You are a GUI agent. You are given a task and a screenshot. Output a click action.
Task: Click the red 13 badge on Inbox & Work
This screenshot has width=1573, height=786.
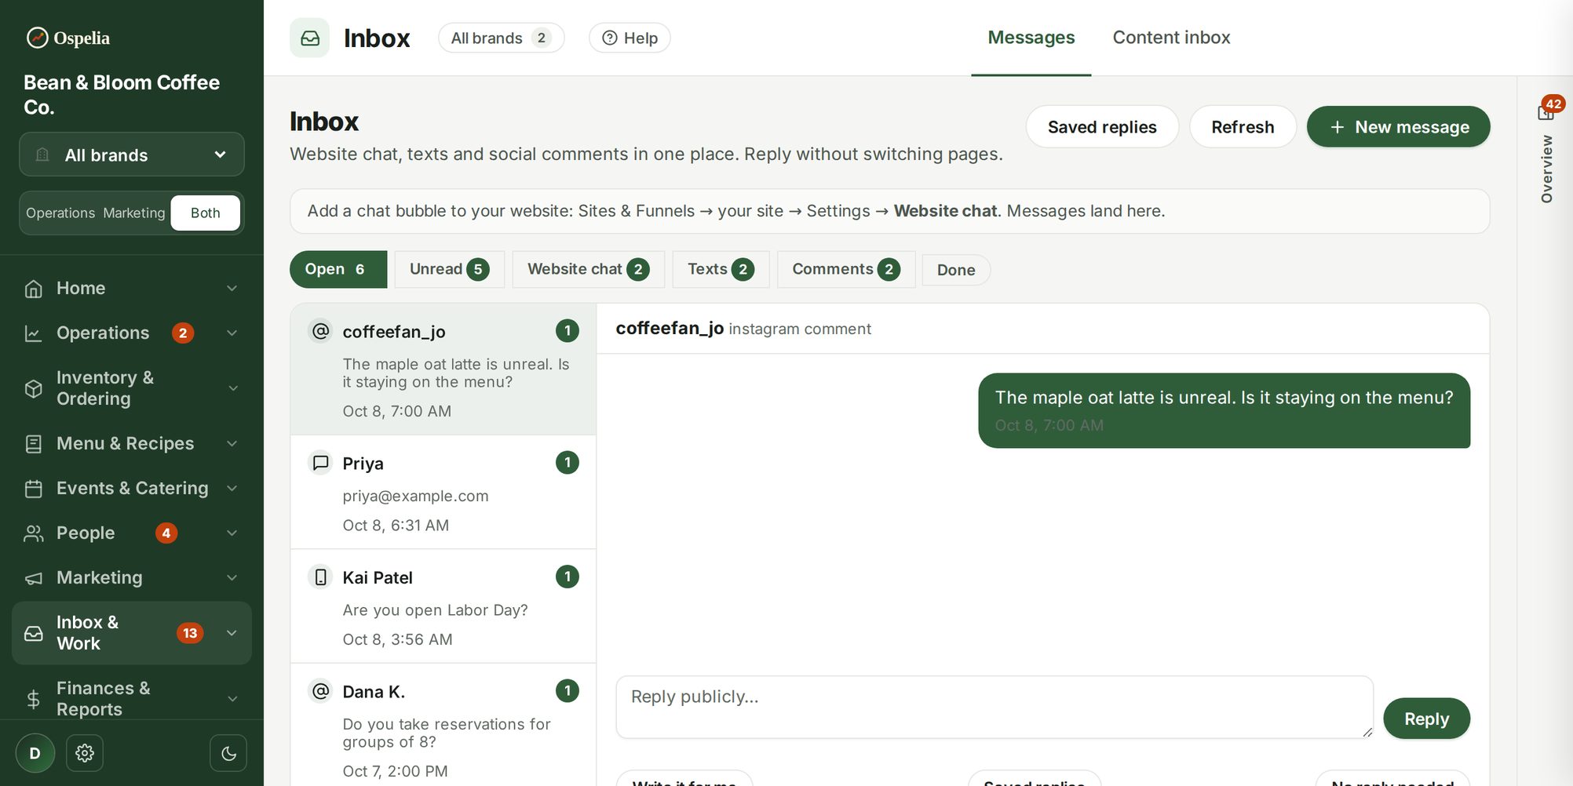pyautogui.click(x=190, y=633)
